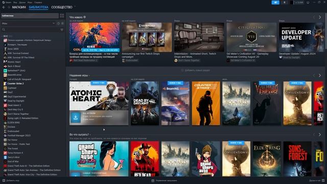The height and width of the screenshot is (184, 327).
Task: Select God of War in the sidebar
Action: pos(13,162)
